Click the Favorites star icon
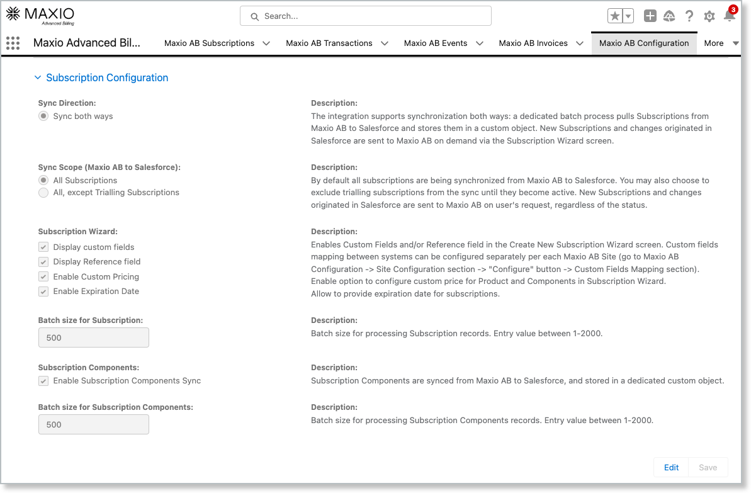The height and width of the screenshot is (493, 751). pyautogui.click(x=614, y=16)
